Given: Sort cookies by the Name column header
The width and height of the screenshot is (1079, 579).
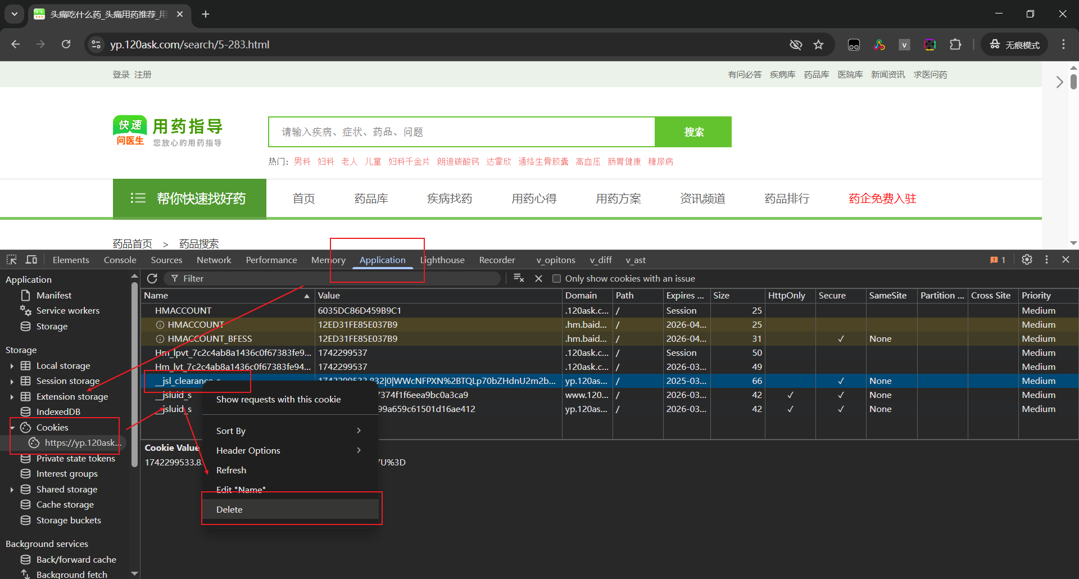Looking at the screenshot, I should click(226, 295).
